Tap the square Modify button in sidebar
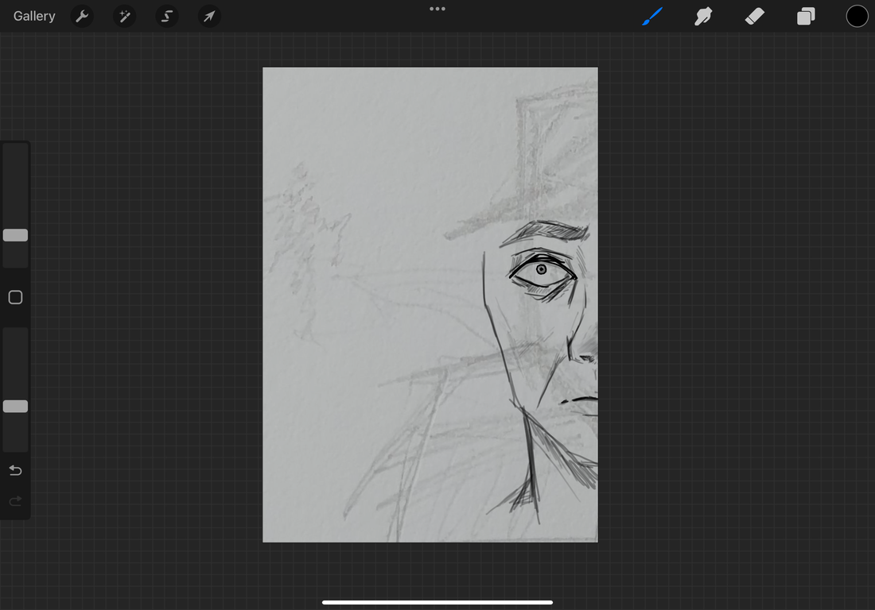The width and height of the screenshot is (875, 610). pyautogui.click(x=15, y=297)
